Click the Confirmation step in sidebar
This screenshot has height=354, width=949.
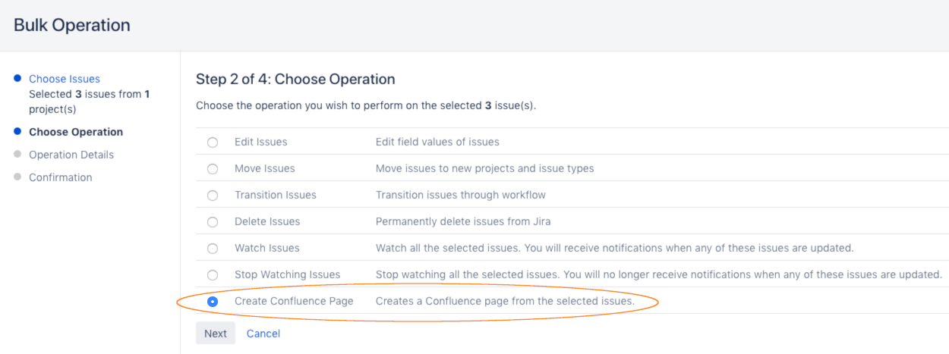click(61, 177)
